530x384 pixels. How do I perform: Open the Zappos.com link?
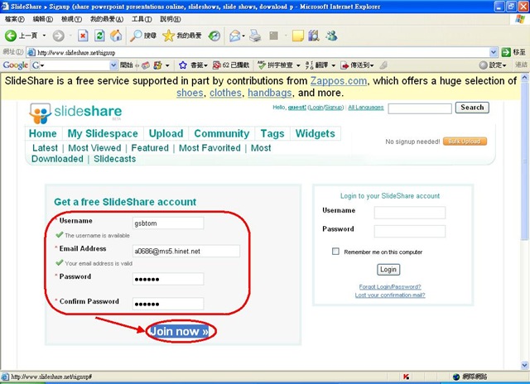[x=339, y=81]
